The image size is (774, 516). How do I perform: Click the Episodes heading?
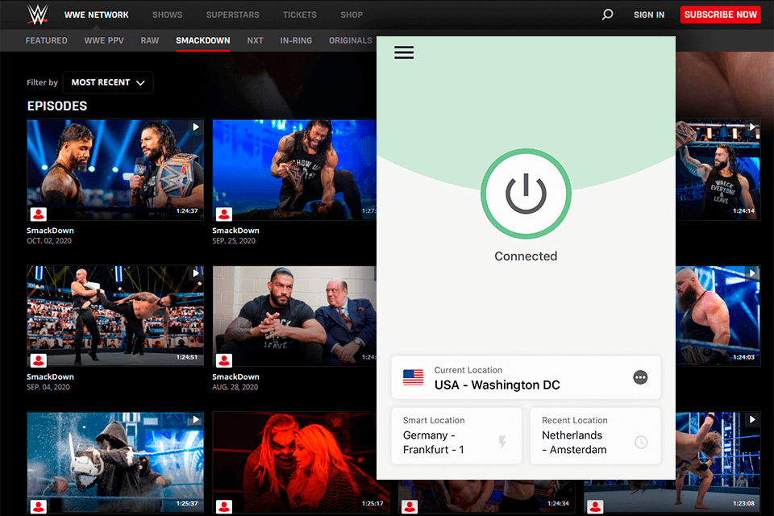click(57, 106)
